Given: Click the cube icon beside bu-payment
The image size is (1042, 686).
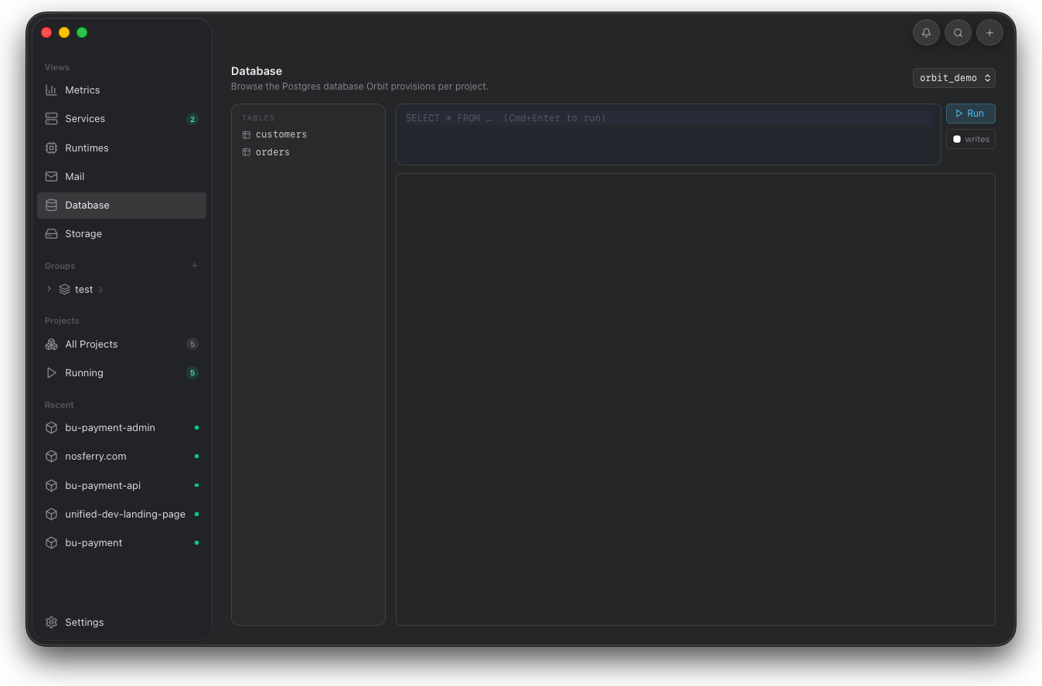Looking at the screenshot, I should click(51, 542).
